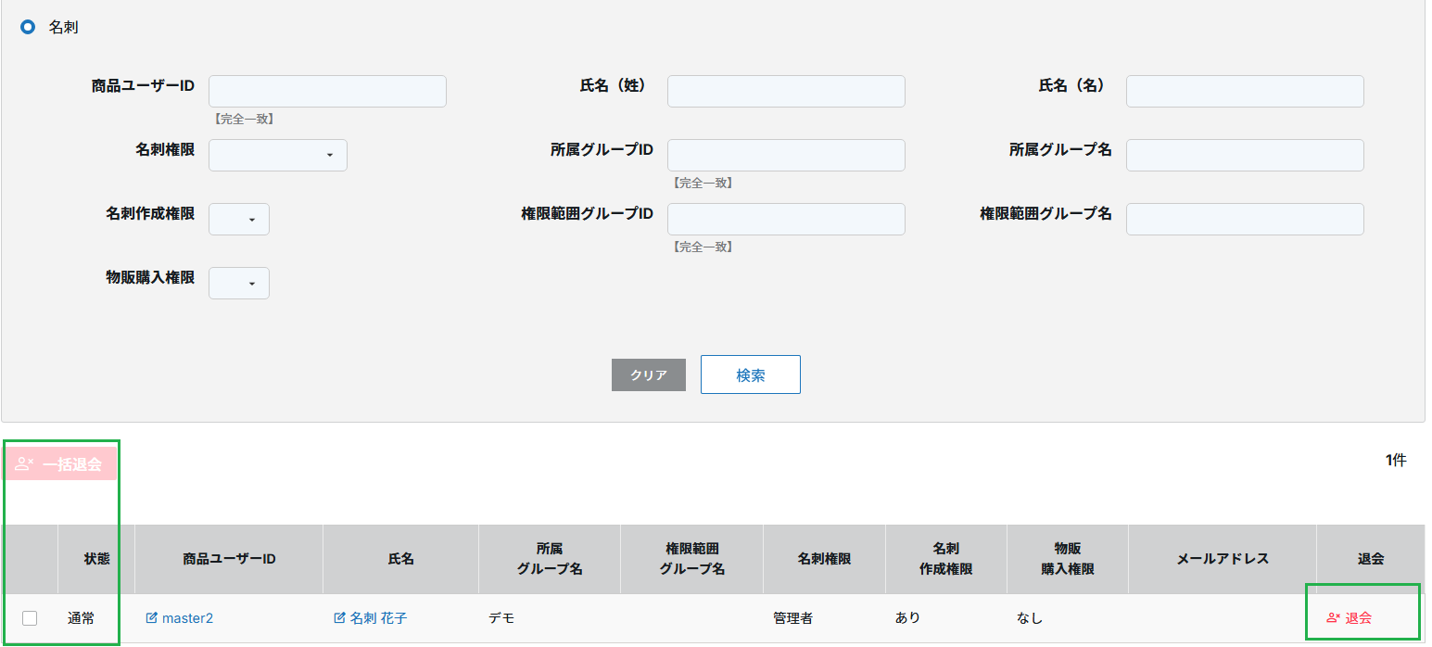Click into the 氏名（名） text field

(x=1245, y=92)
